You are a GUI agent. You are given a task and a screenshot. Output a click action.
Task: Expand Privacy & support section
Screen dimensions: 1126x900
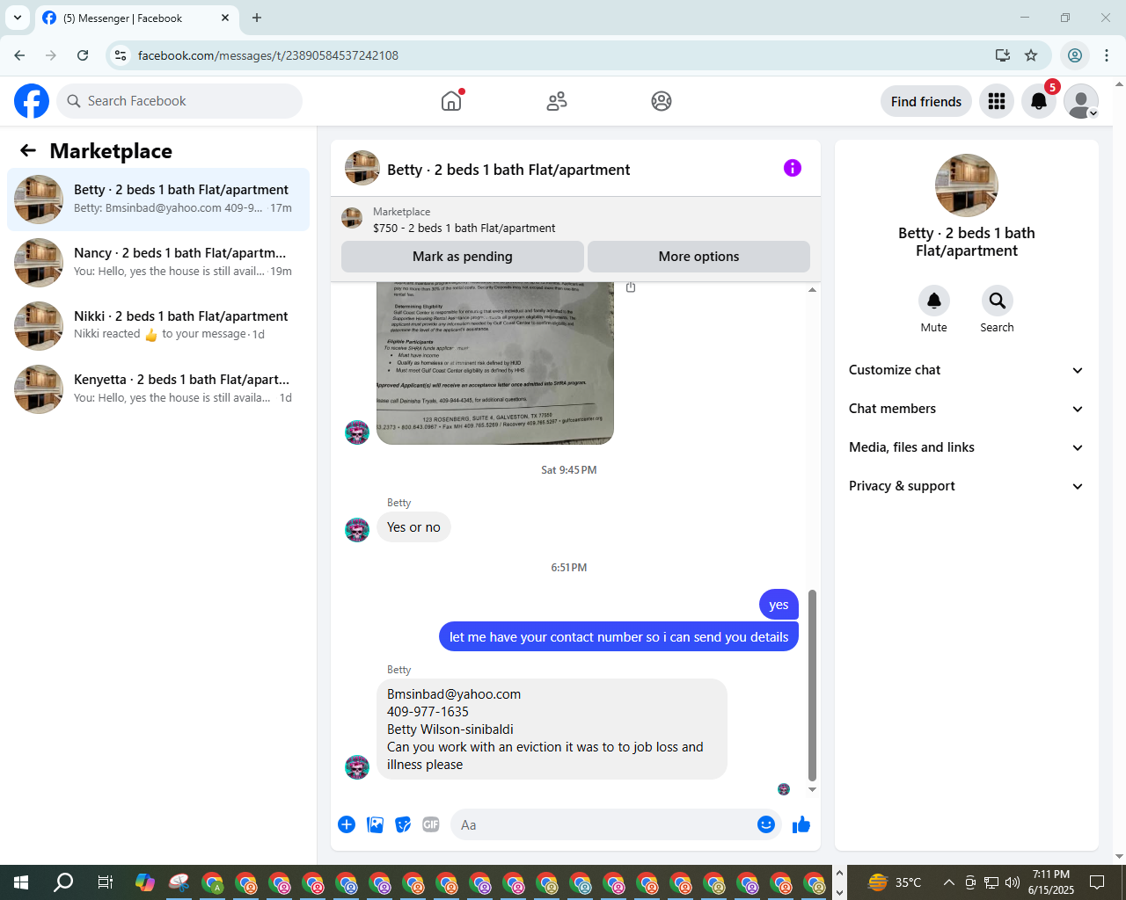tap(967, 486)
